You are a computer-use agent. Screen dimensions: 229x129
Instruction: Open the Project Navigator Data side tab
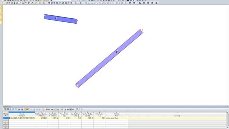1,14
